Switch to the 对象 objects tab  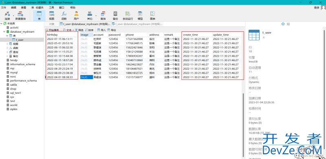[52, 24]
